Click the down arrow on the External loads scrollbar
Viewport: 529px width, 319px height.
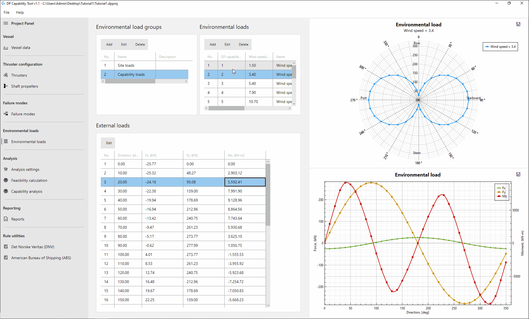(268, 305)
